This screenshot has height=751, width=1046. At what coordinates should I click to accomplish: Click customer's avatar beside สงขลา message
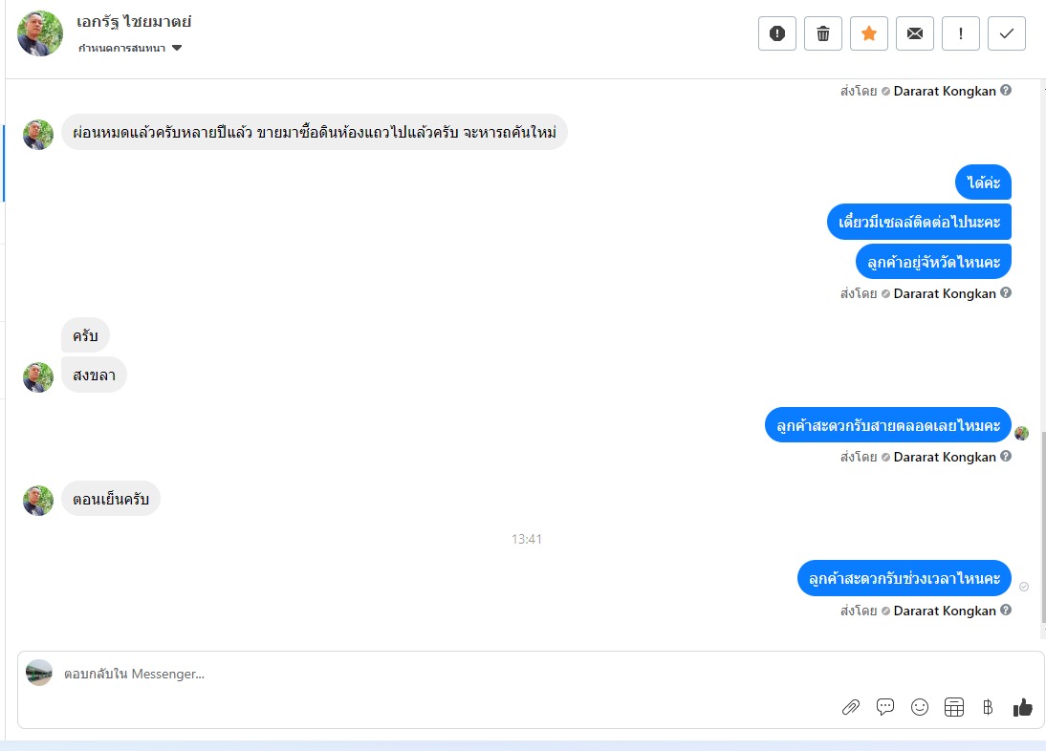(x=38, y=377)
